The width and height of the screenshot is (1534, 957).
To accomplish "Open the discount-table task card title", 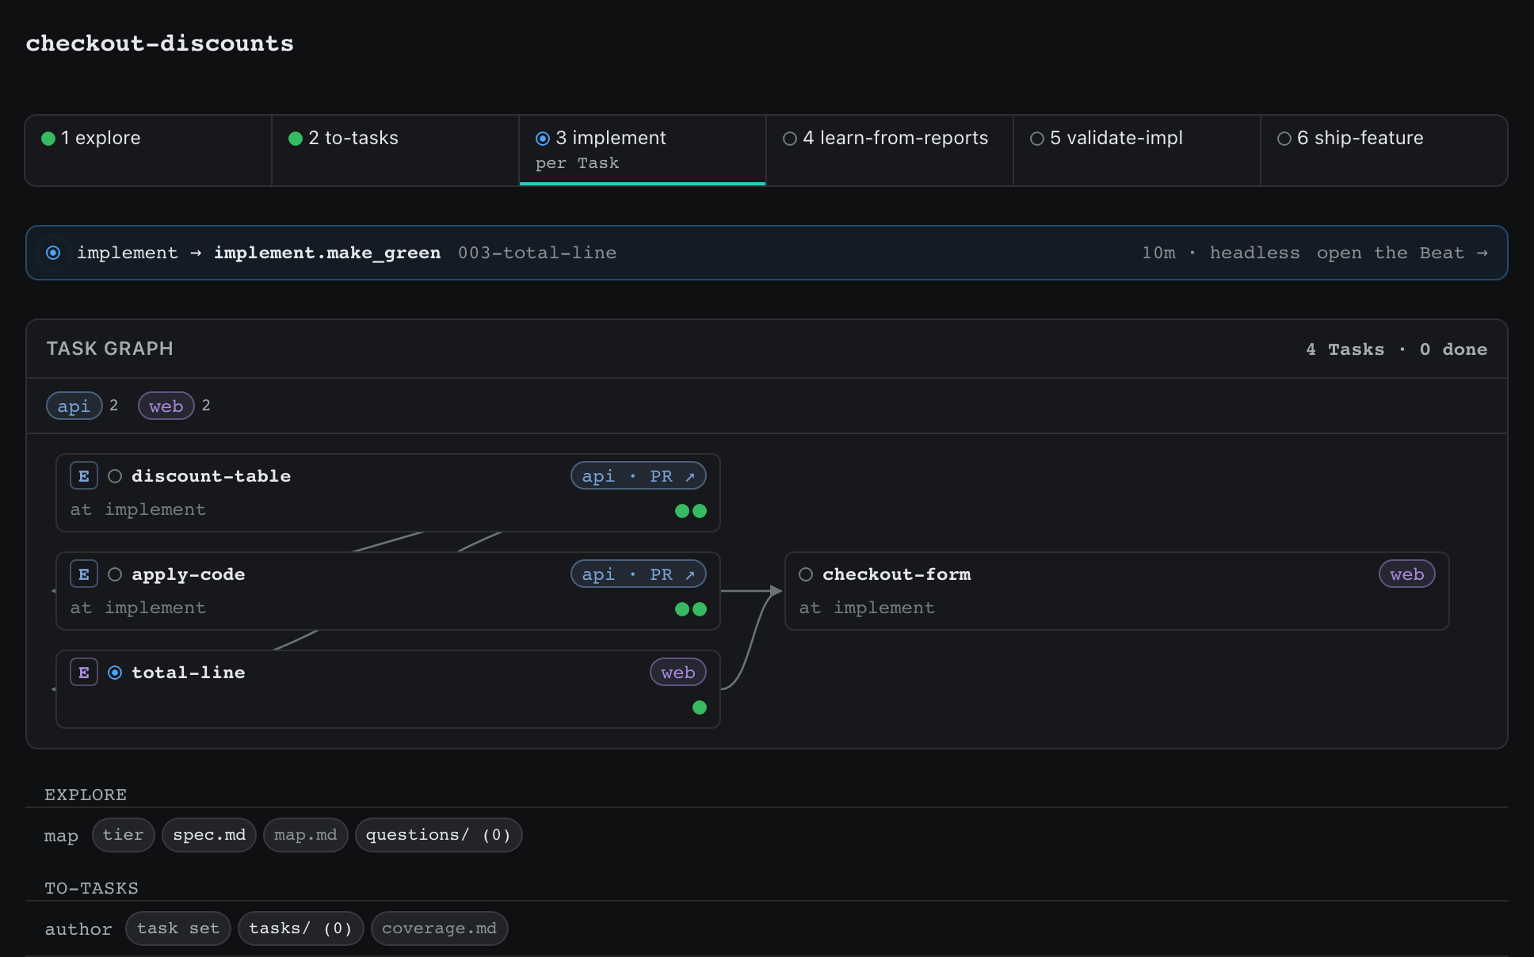I will (211, 476).
